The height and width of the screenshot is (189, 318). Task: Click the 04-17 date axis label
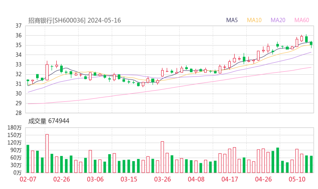coord(230,179)
